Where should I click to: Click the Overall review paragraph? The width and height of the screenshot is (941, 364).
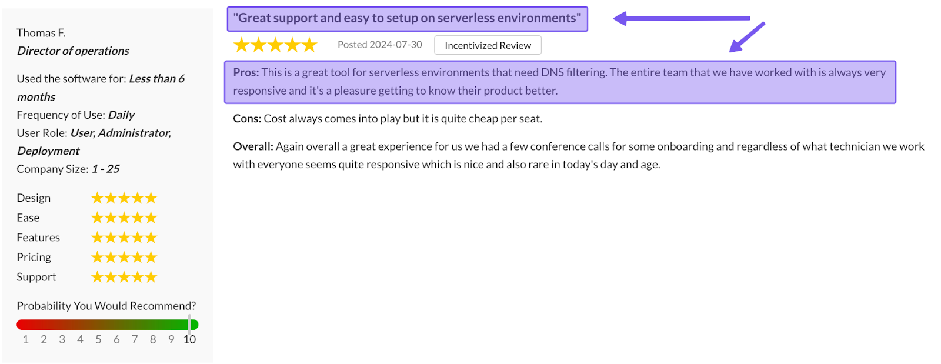pos(578,155)
